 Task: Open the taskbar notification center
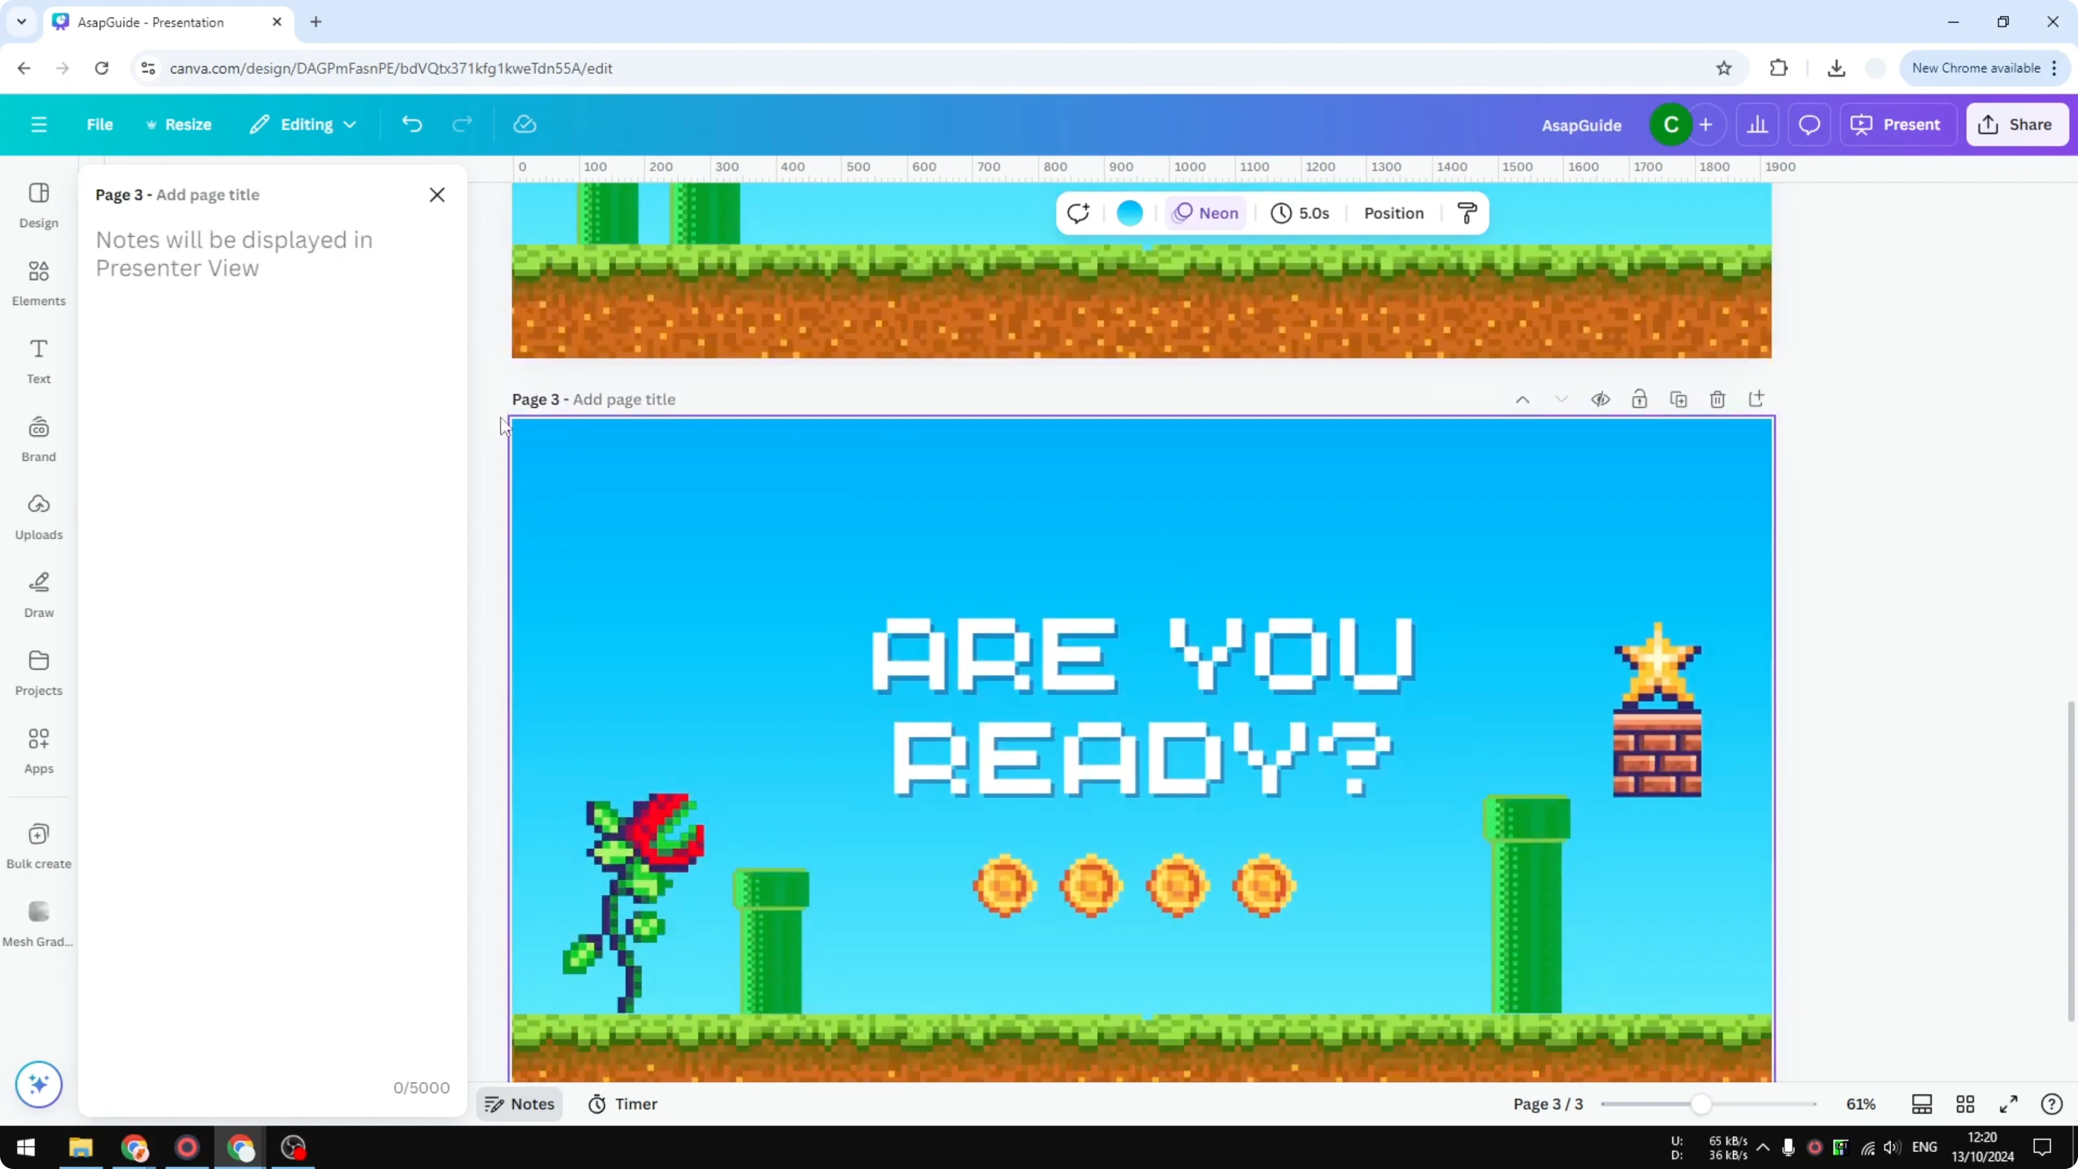(2042, 1147)
